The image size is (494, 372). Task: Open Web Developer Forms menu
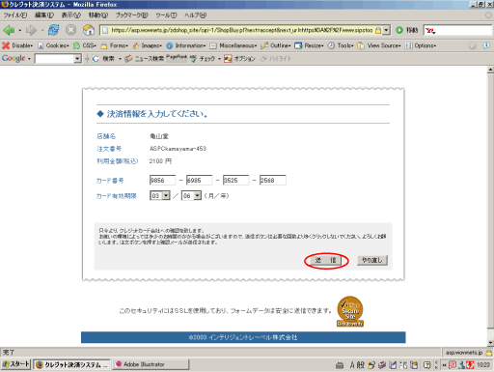click(115, 45)
